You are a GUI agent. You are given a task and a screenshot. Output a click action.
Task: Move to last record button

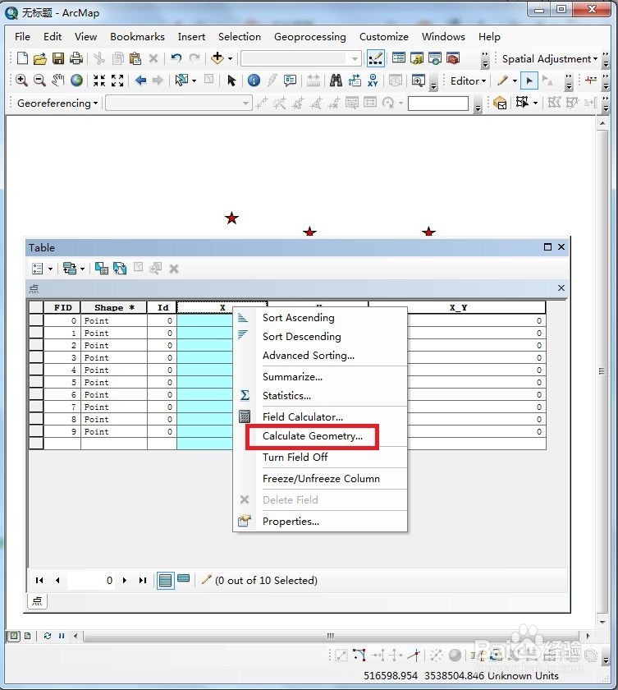(143, 581)
